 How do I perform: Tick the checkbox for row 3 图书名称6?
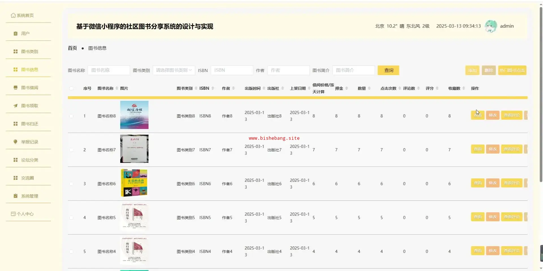pyautogui.click(x=71, y=184)
